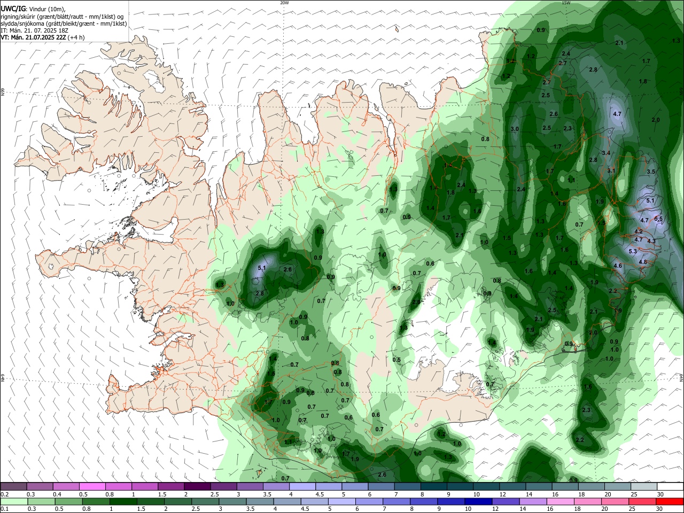Choose the 6 mm snow legend swatch

click(381, 487)
